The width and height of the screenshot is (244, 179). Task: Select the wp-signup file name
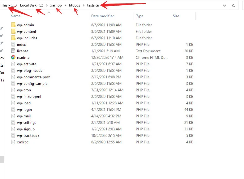(x=26, y=129)
